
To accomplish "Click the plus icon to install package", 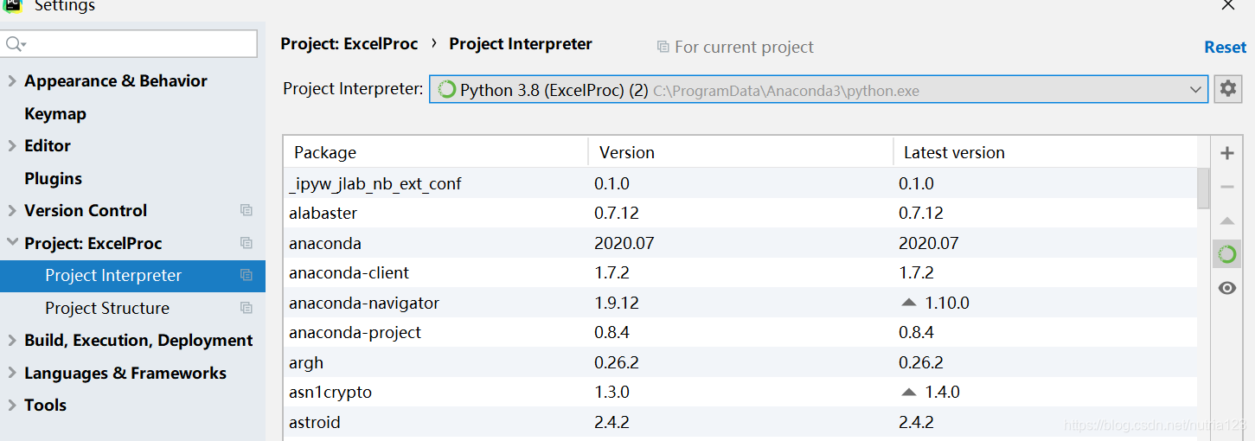I will tap(1226, 154).
